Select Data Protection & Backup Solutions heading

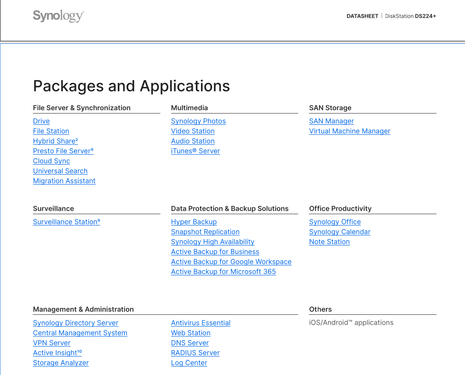click(230, 209)
